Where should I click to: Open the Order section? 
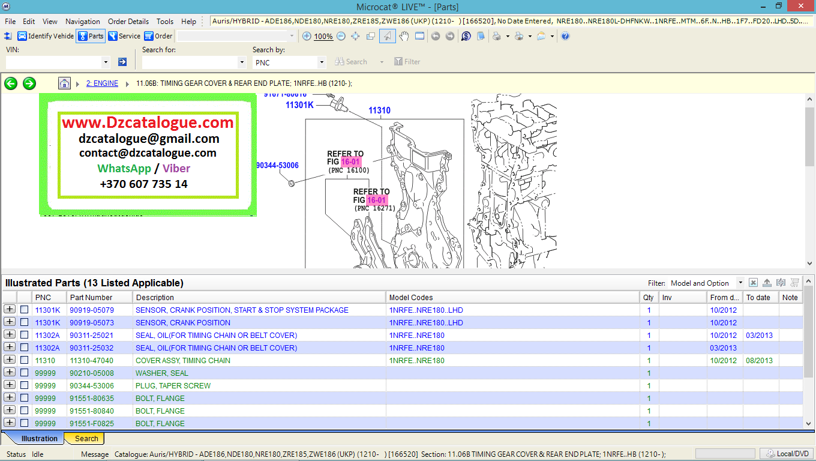tap(158, 36)
